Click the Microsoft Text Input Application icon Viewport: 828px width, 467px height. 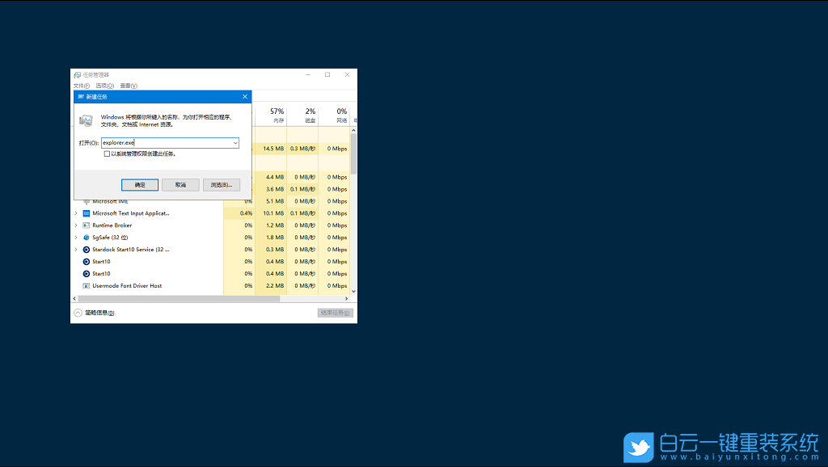click(85, 213)
